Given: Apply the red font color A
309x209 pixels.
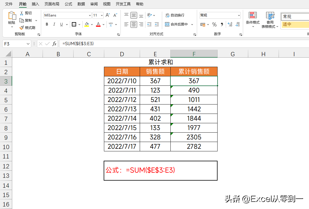Looking at the screenshot, I should [98, 24].
